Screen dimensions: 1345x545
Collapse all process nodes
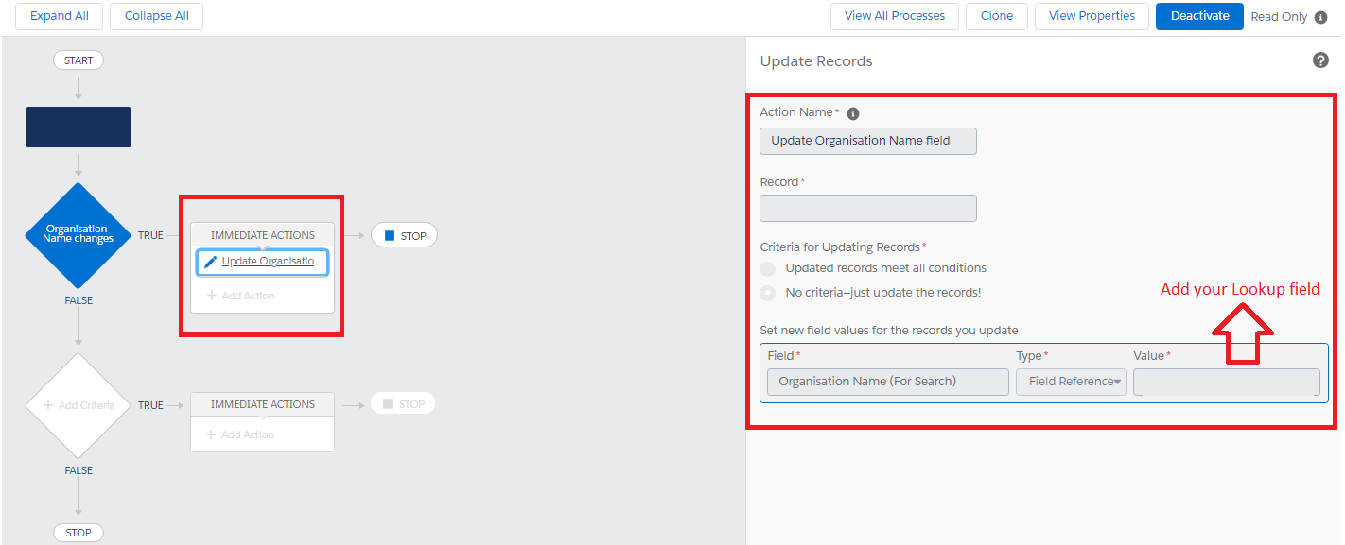[x=156, y=16]
